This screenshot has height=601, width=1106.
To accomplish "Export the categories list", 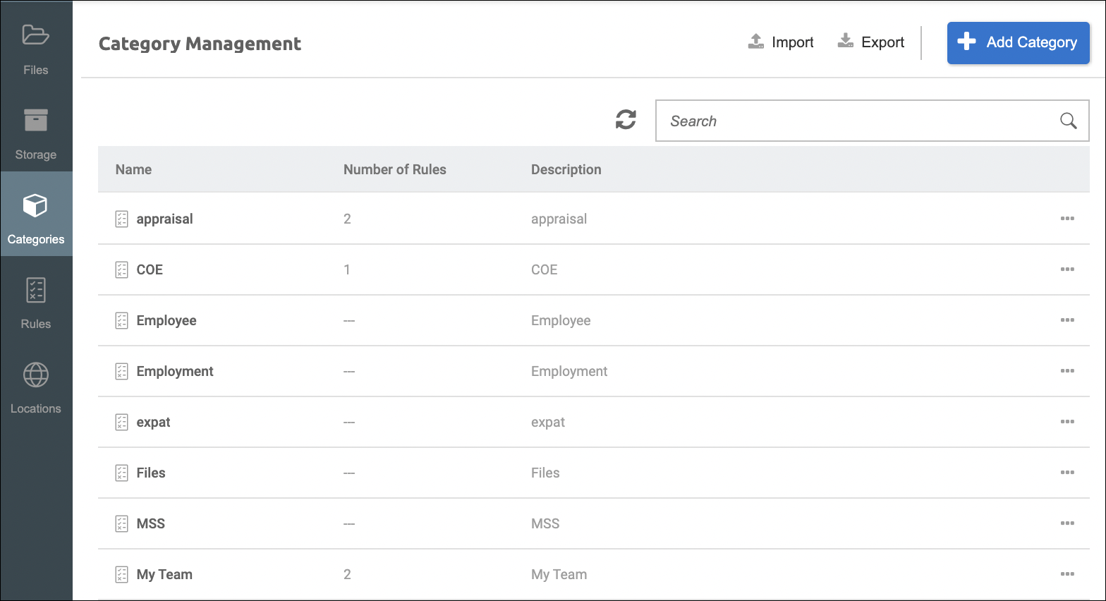I will coord(870,42).
